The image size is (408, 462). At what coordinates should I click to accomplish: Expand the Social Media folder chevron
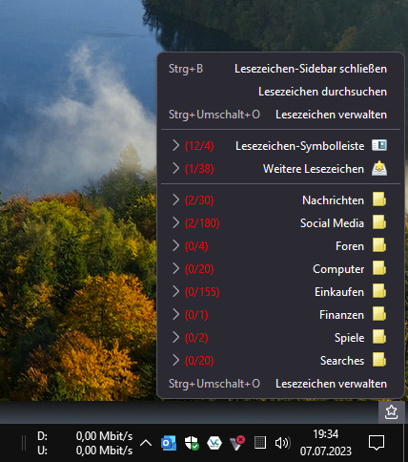tap(175, 222)
